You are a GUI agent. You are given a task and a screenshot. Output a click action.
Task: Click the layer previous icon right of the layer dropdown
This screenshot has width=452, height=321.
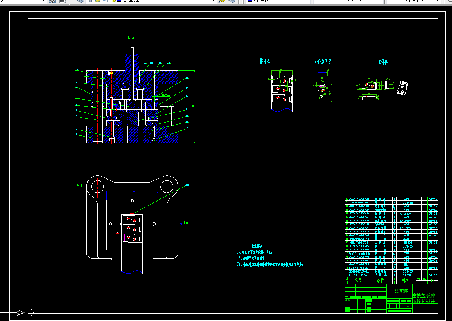[221, 1]
